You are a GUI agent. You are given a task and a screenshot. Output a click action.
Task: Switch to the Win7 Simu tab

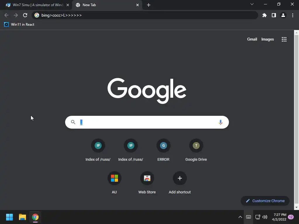(36, 5)
